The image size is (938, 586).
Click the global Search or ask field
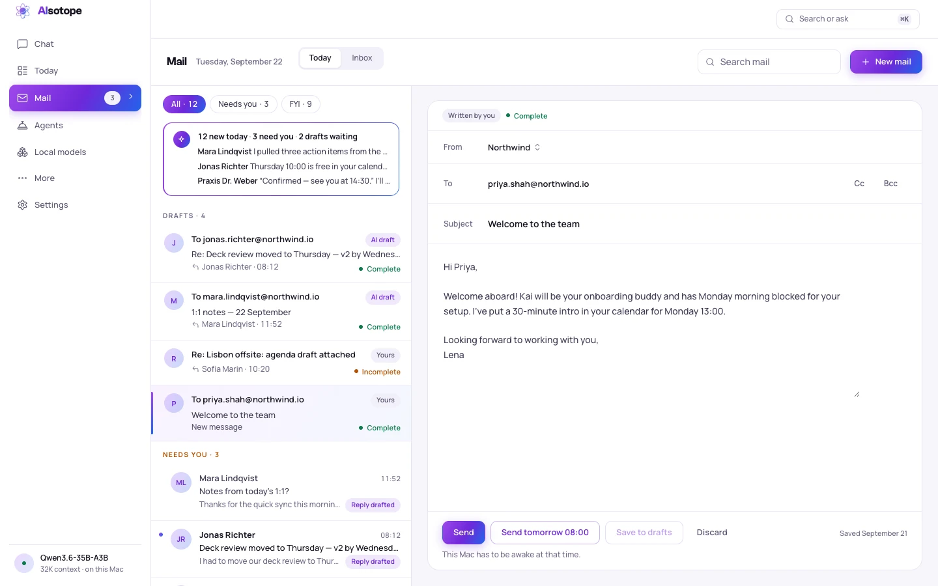[848, 19]
